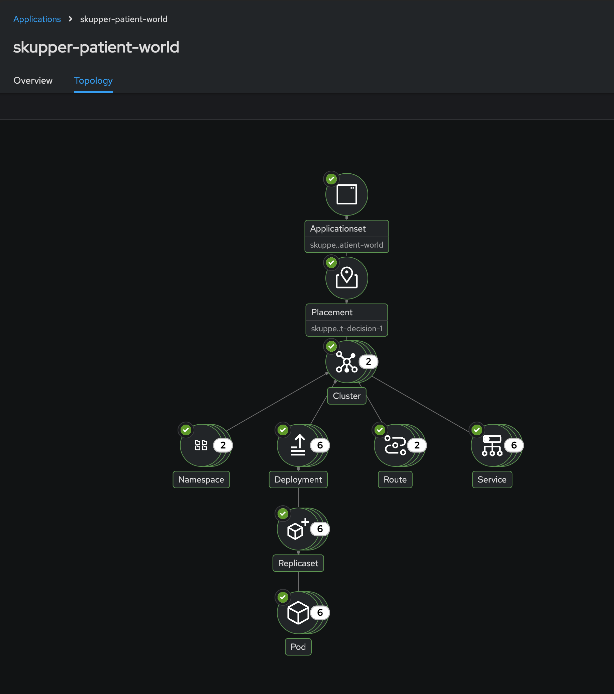Select the Replicaset node icon

298,529
